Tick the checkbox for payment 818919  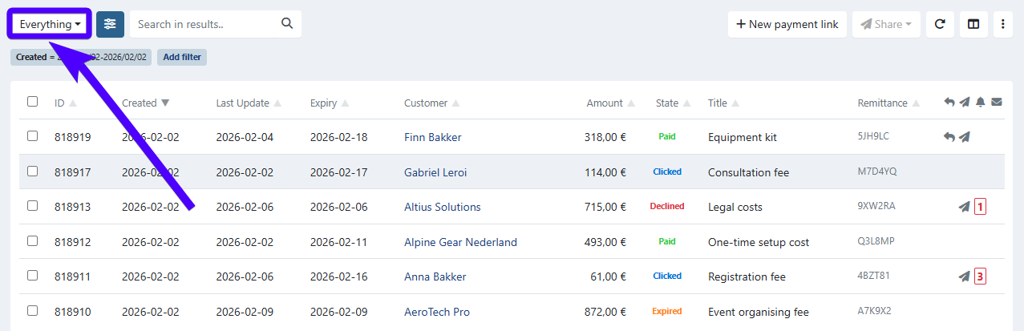click(33, 136)
